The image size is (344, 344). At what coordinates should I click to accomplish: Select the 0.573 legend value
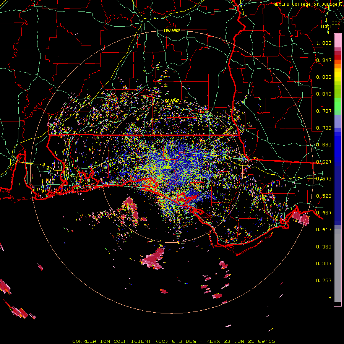[324, 179]
